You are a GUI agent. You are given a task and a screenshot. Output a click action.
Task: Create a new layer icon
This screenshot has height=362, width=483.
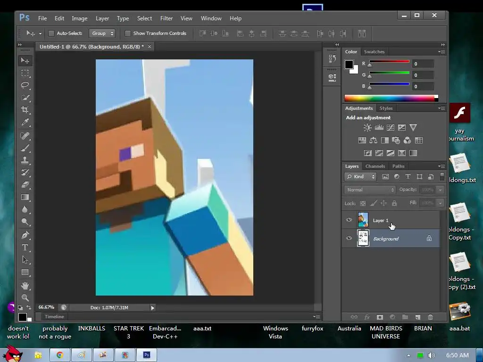click(418, 317)
